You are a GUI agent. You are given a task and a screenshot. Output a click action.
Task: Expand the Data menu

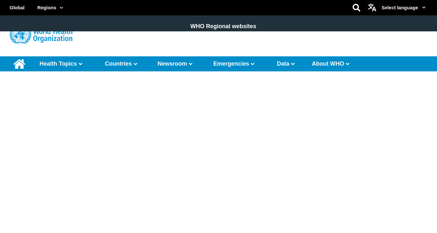point(286,64)
